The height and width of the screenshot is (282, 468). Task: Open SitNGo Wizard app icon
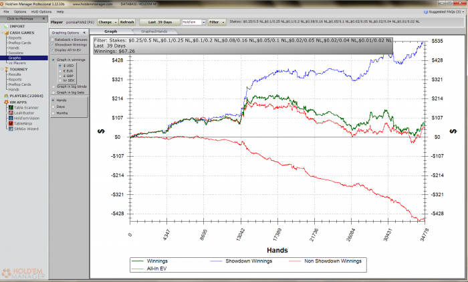click(11, 129)
